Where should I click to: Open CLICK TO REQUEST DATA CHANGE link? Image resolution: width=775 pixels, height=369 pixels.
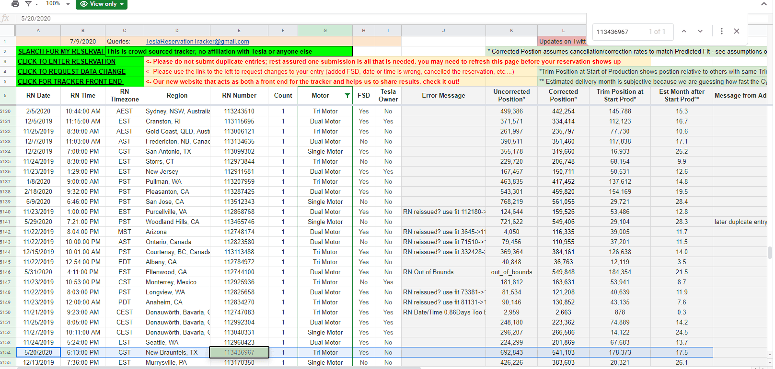pos(72,72)
